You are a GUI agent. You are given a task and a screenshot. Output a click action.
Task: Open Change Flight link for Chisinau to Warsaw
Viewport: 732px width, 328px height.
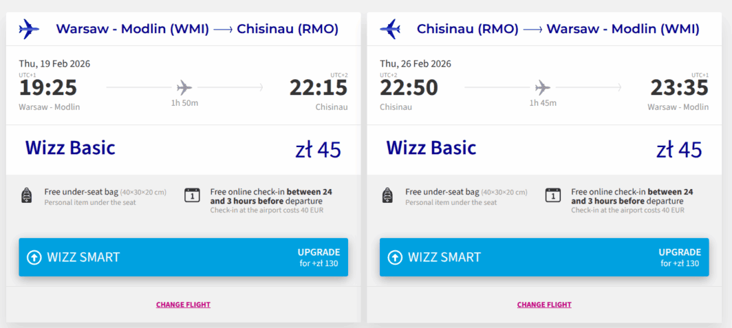point(544,305)
